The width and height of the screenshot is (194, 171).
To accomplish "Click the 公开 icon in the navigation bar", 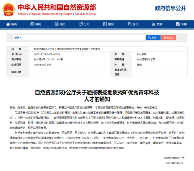I will tap(81, 24).
